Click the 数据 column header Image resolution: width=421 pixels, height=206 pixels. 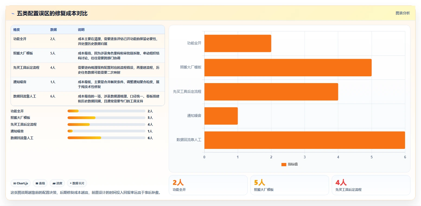pyautogui.click(x=53, y=30)
